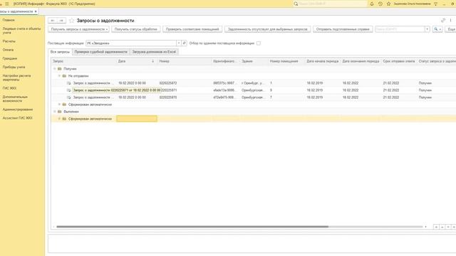The image size is (456, 256).
Task: Click the folder icon of Получен group
Action: click(x=60, y=69)
